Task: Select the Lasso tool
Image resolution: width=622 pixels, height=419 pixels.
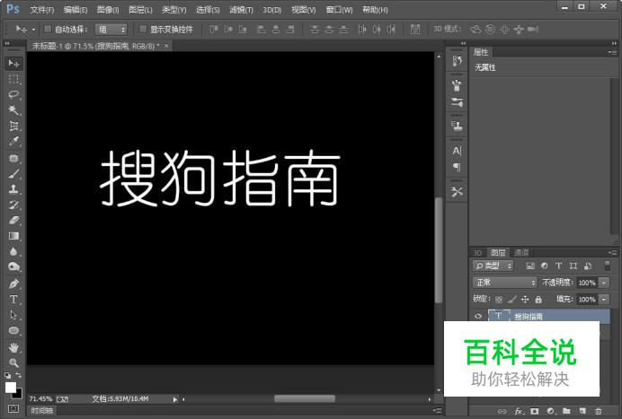Action: pos(13,94)
